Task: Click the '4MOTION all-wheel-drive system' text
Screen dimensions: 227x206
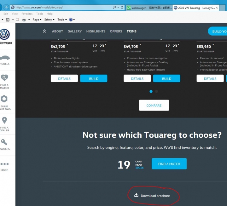Action: coord(76,66)
